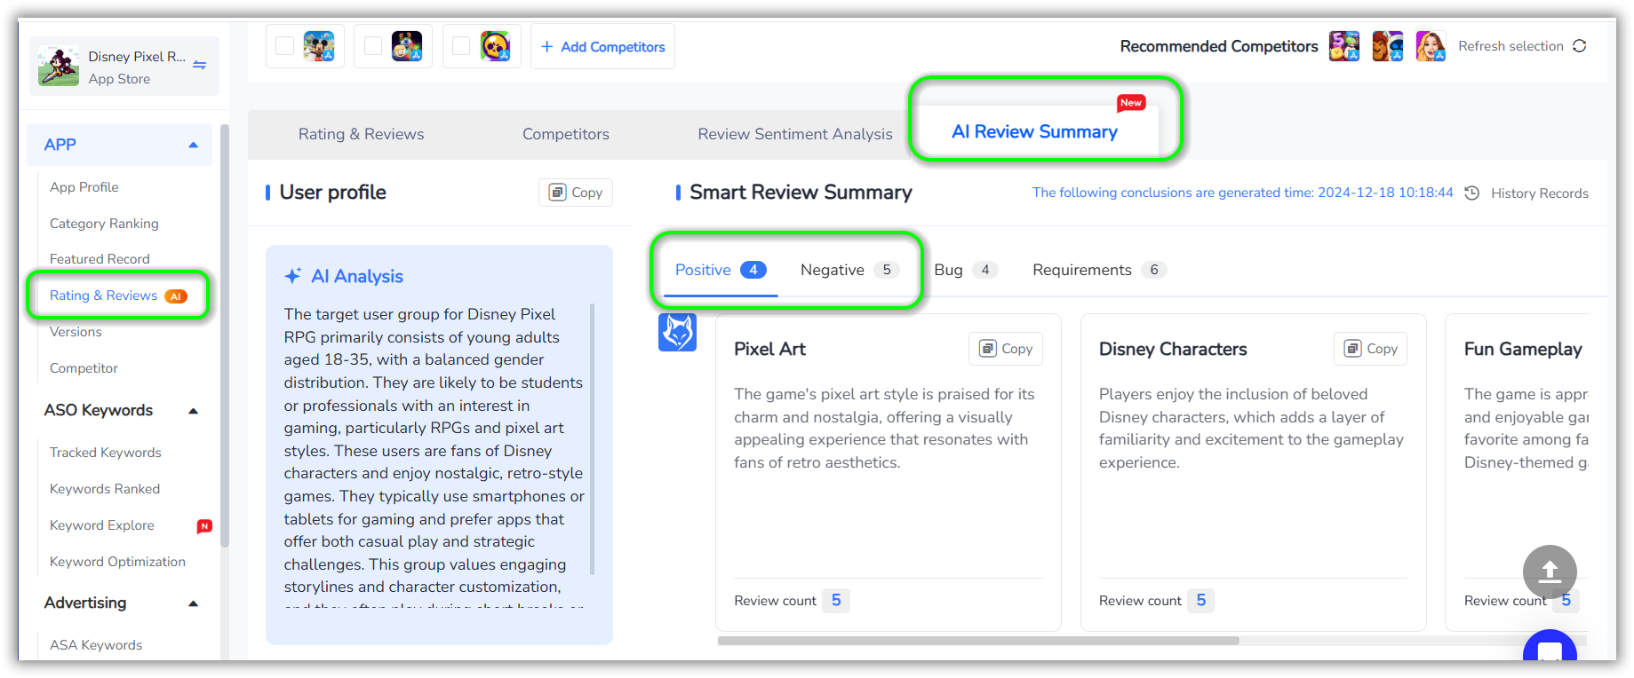The image size is (1634, 678).
Task: Click the Pixel Art card title
Action: click(769, 349)
